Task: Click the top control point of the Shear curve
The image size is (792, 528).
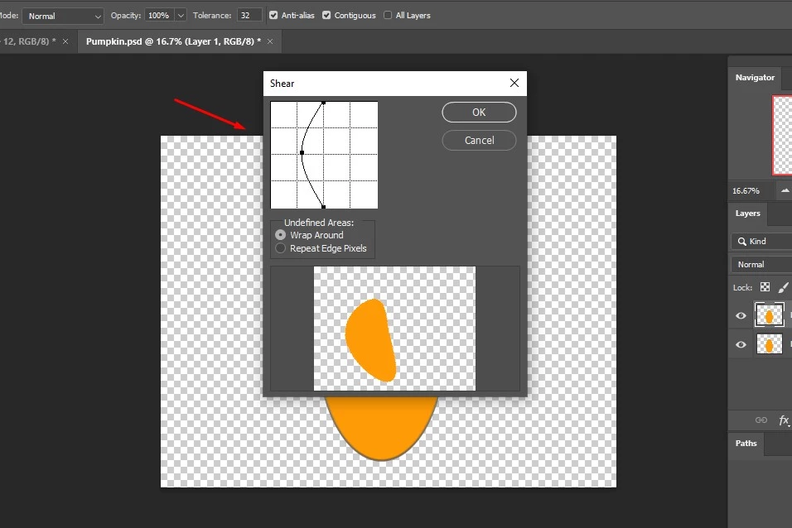Action: pyautogui.click(x=324, y=103)
